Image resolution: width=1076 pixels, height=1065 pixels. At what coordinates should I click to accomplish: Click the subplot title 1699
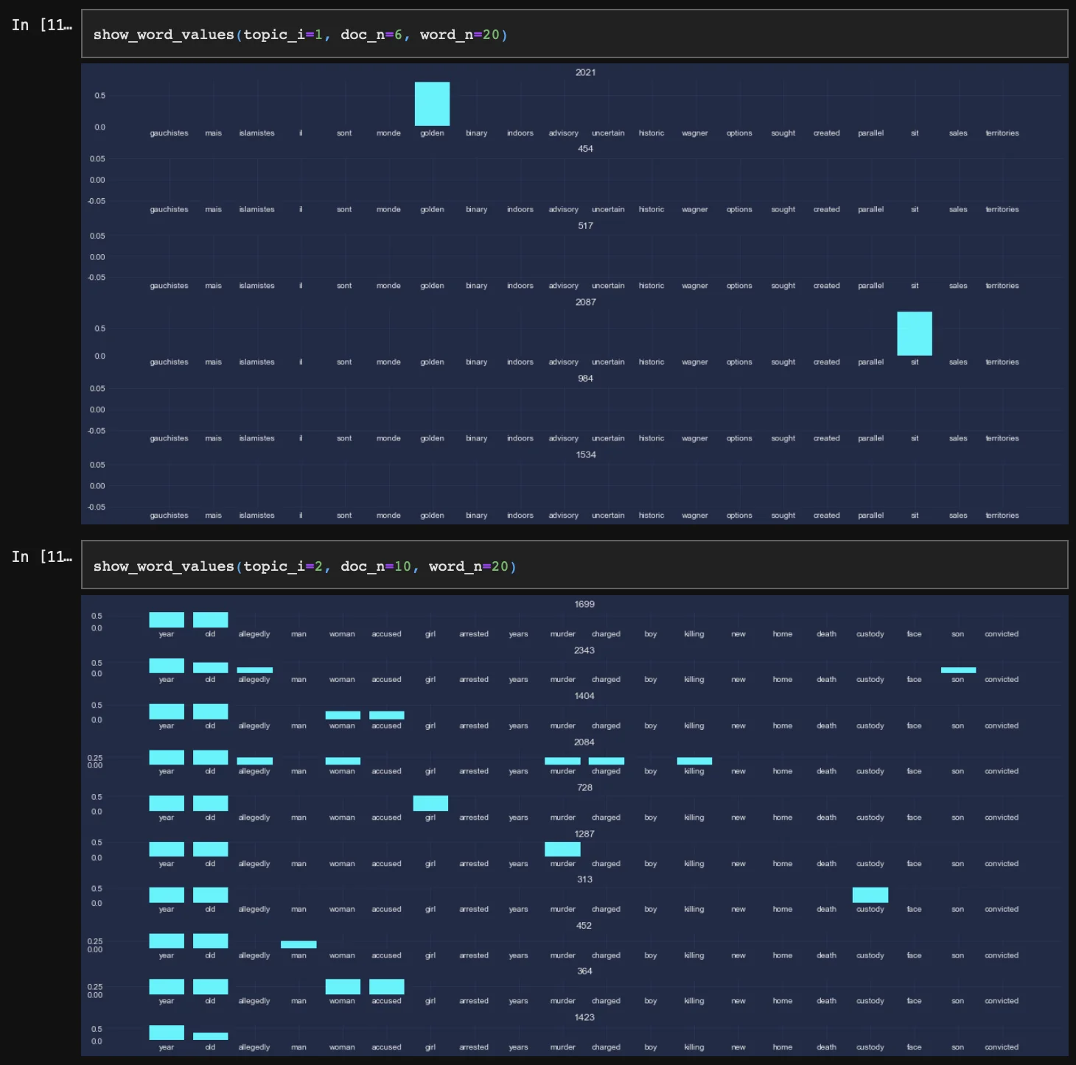click(584, 604)
